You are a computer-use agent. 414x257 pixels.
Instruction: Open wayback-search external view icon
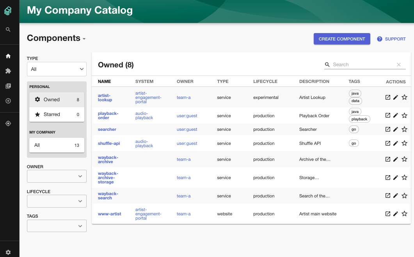click(387, 195)
